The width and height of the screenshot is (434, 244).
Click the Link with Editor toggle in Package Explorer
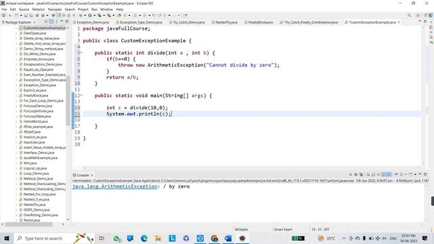[x=52, y=22]
